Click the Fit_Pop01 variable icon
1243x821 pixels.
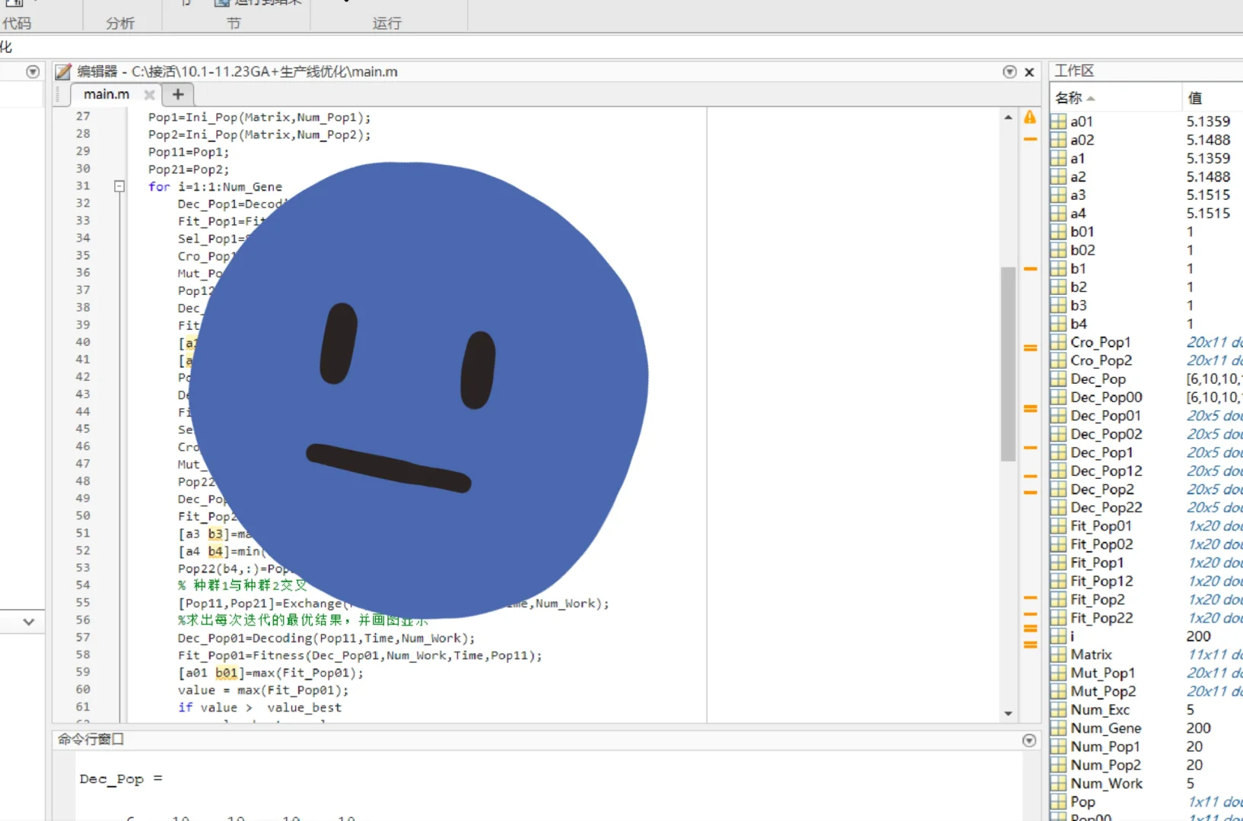[x=1058, y=526]
